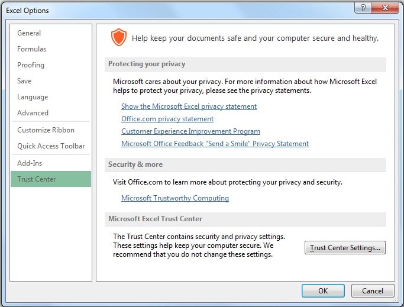Dismiss dialog with Cancel
The height and width of the screenshot is (307, 404).
tap(373, 291)
